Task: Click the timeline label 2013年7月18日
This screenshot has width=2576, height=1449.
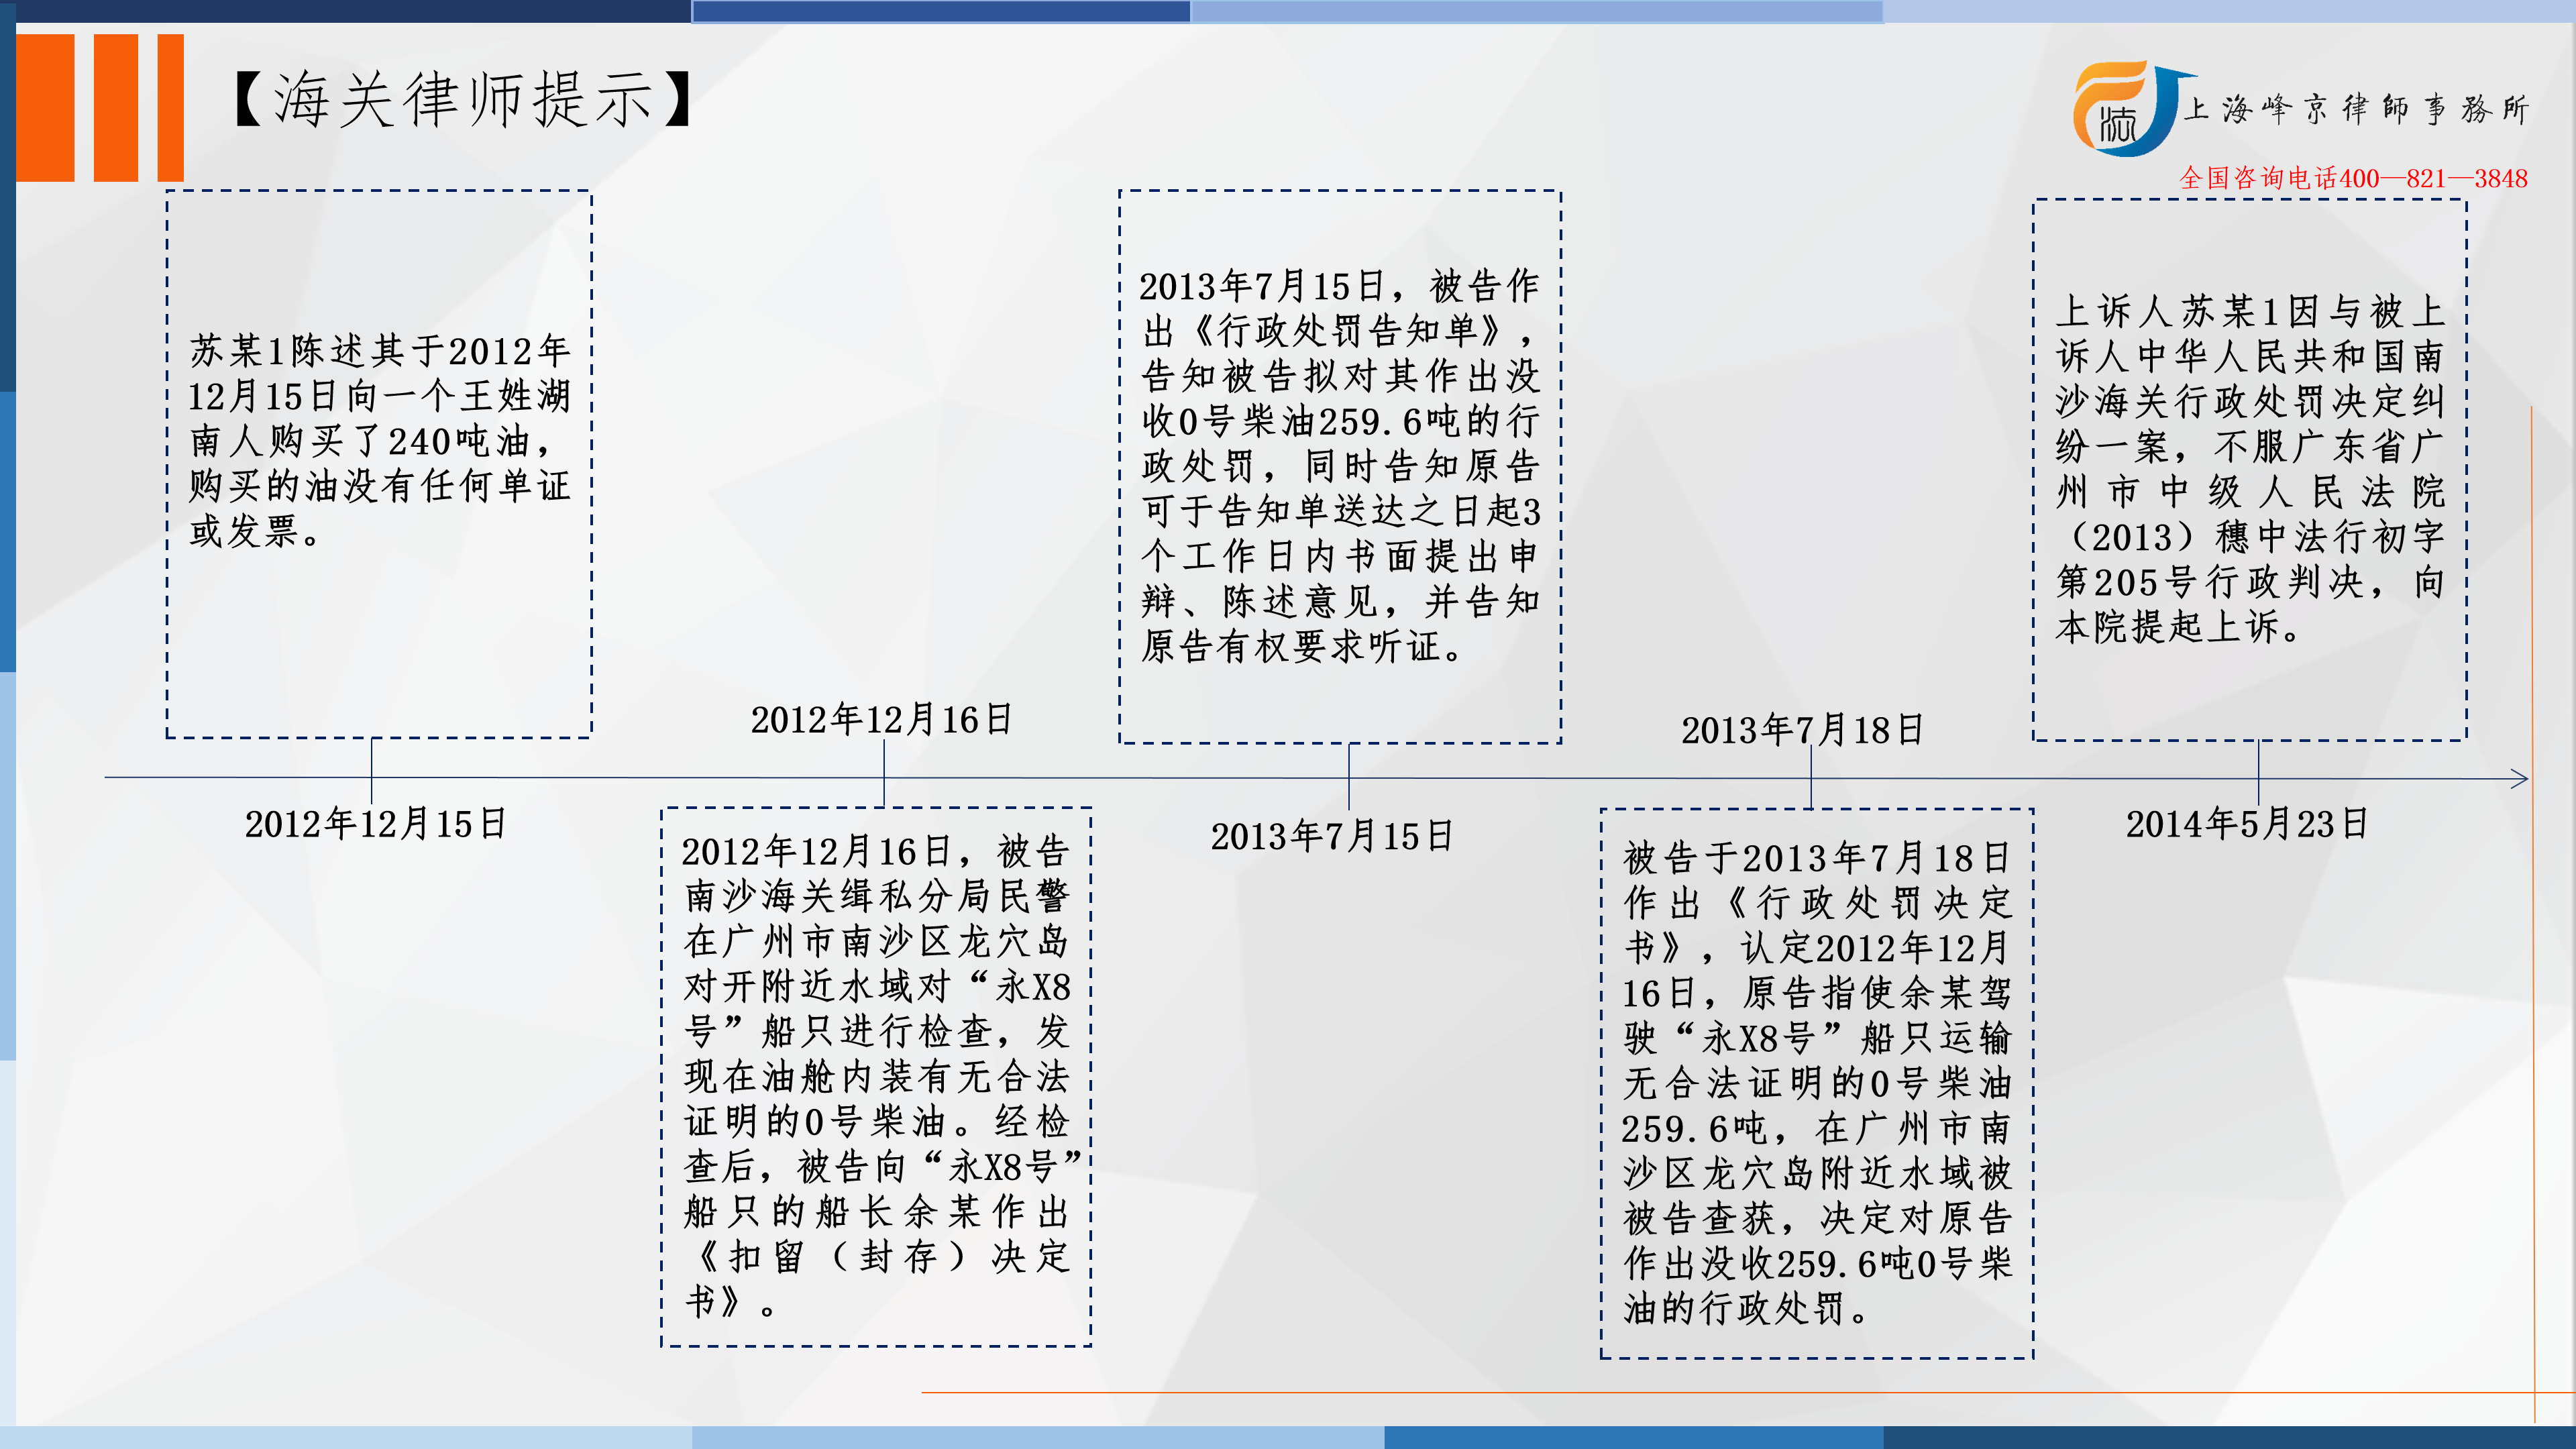Action: click(x=1802, y=730)
